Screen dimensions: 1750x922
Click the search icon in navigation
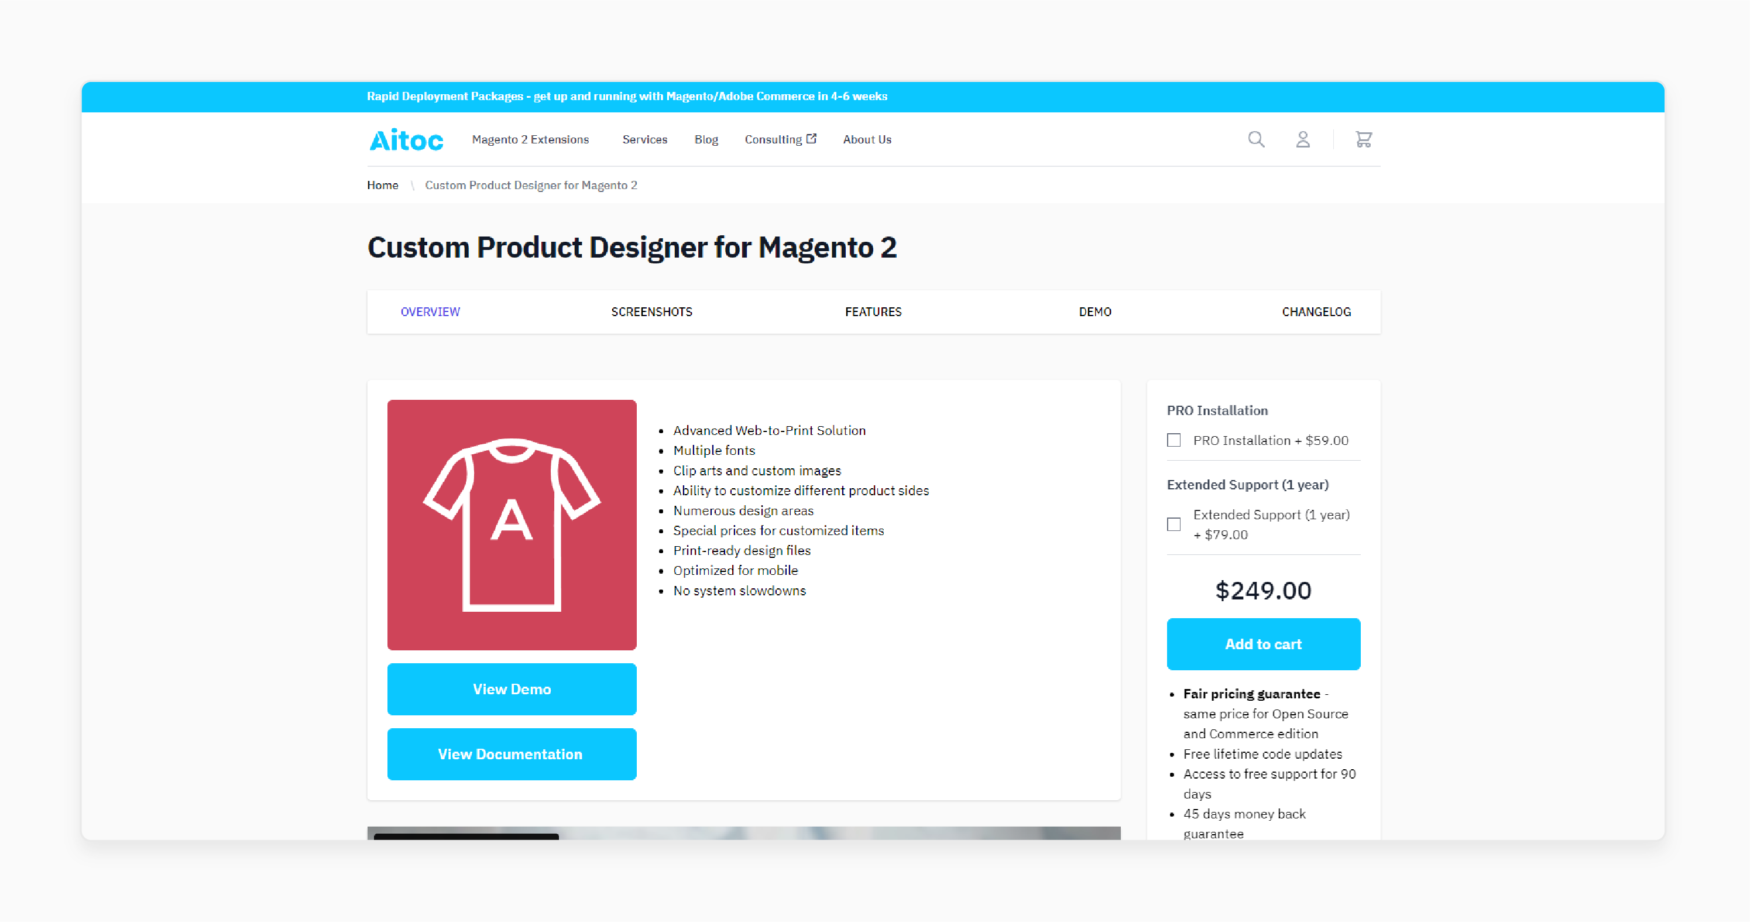1257,139
